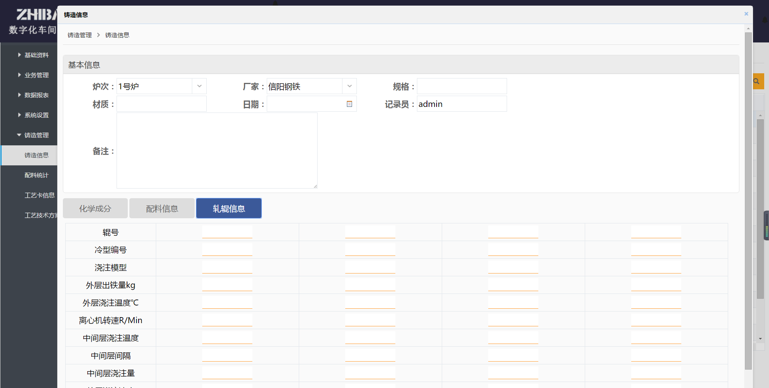This screenshot has height=388, width=769.
Task: Click the dialog scrollbar up arrow
Action: [x=748, y=29]
